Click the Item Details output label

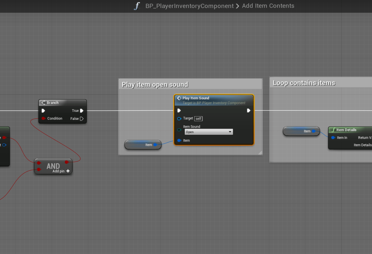point(363,145)
